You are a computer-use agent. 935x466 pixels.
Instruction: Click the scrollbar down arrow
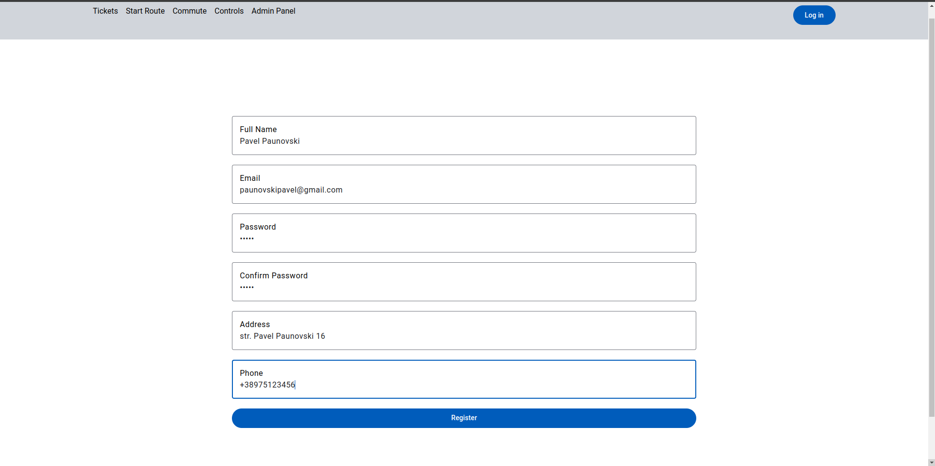(931, 462)
